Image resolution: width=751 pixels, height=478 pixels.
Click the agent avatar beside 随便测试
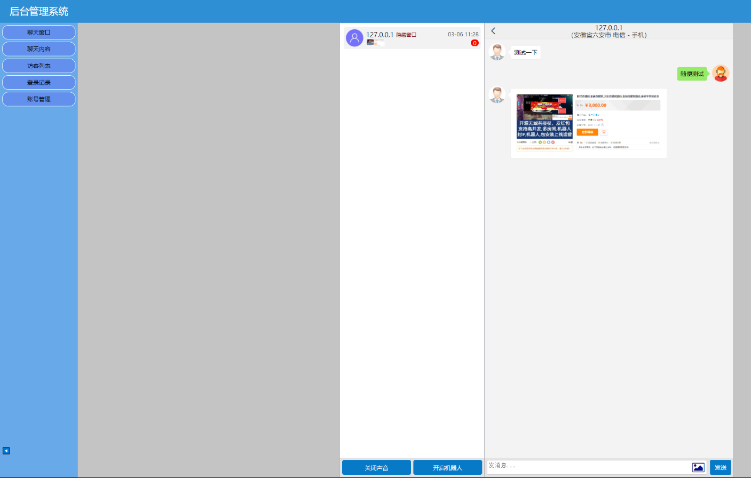click(x=721, y=74)
